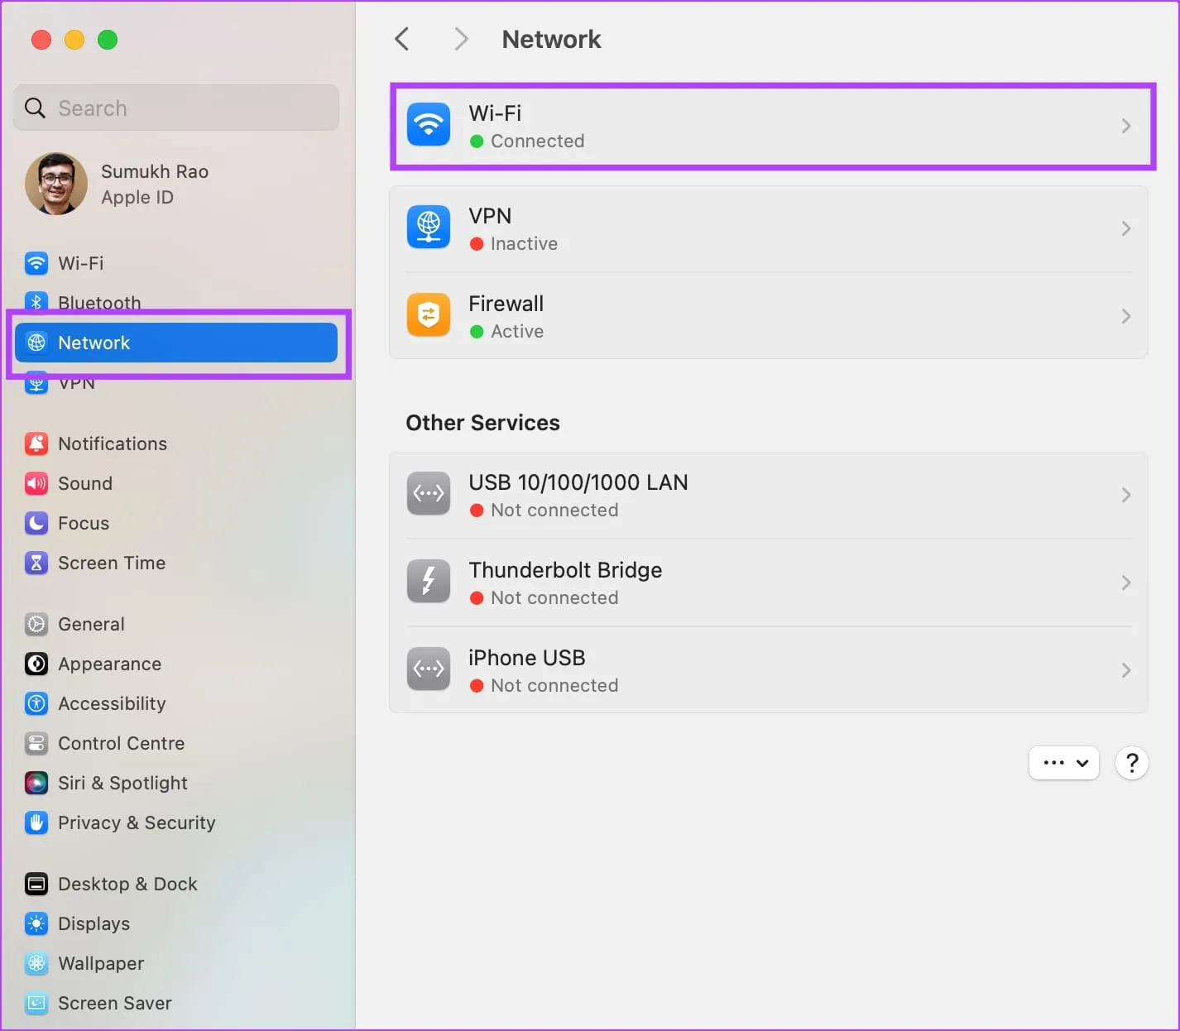Click the Siri & Spotlight icon
This screenshot has height=1031, width=1180.
click(36, 783)
